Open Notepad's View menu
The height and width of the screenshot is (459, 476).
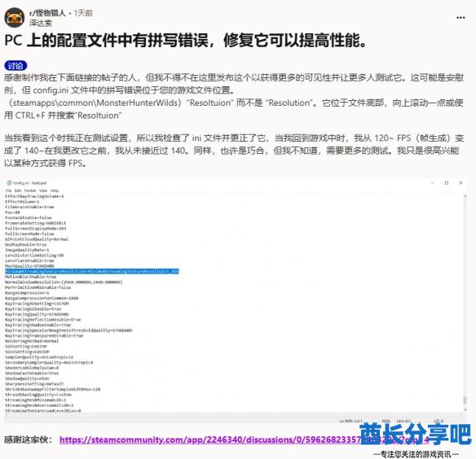click(43, 190)
